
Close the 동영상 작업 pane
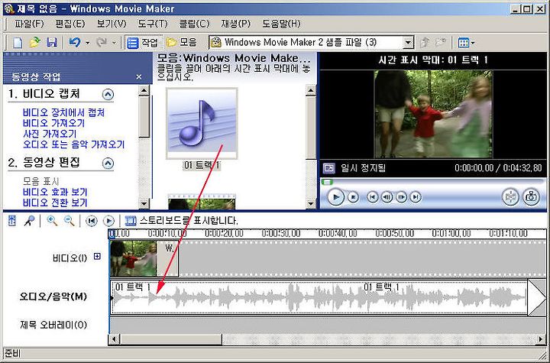pyautogui.click(x=139, y=77)
